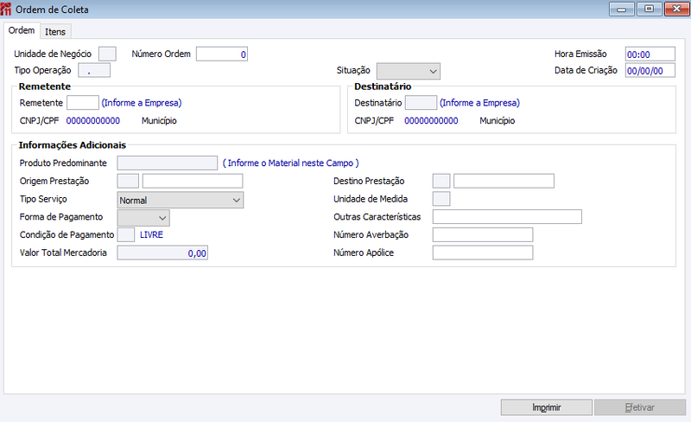
Task: Click the Hora Emissão field
Action: 650,54
